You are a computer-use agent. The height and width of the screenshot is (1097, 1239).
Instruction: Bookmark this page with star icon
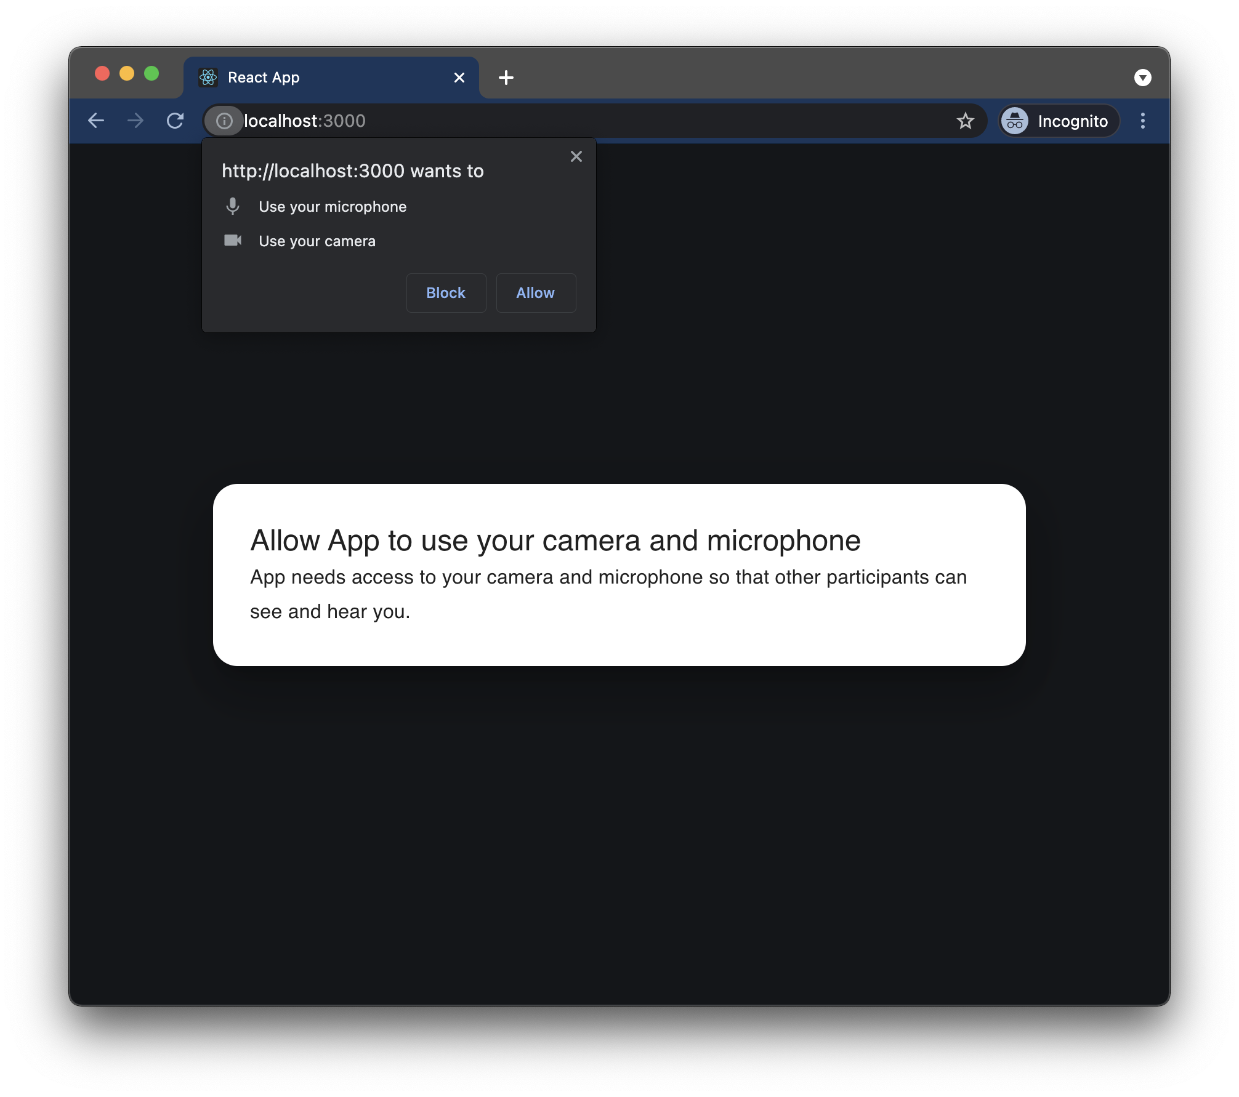[965, 121]
